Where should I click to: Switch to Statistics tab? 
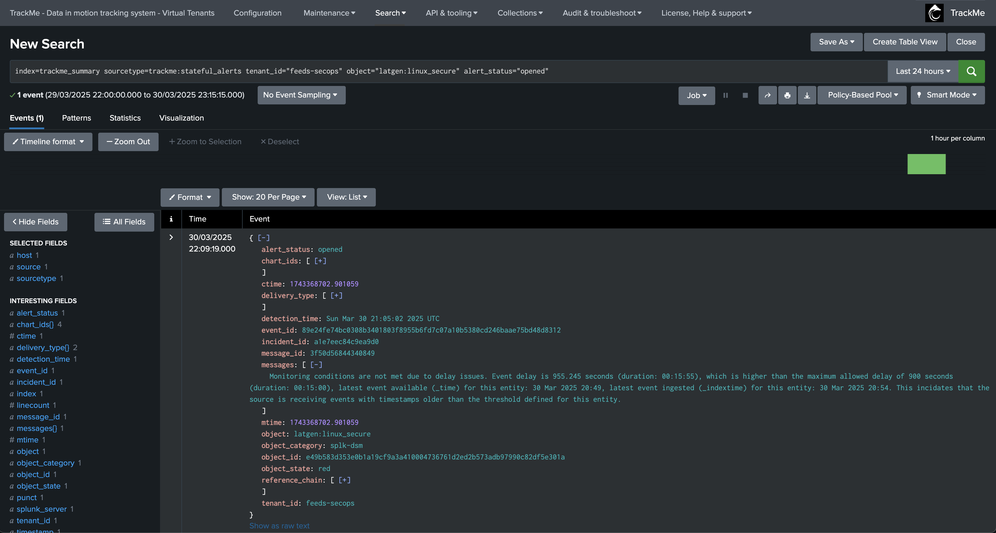(125, 118)
